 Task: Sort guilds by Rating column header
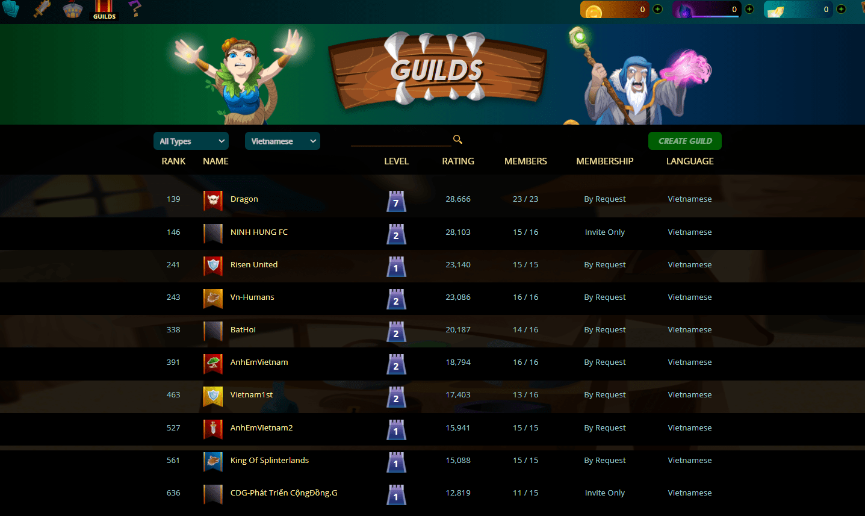[x=458, y=161]
